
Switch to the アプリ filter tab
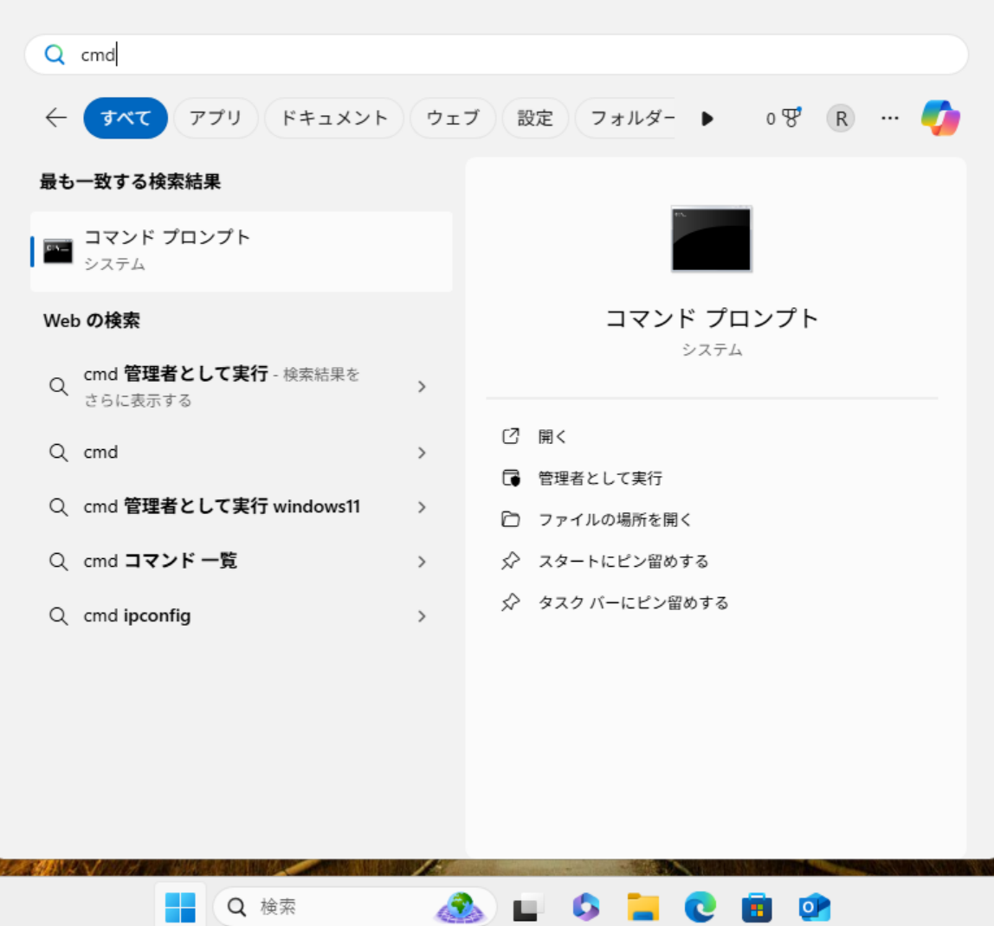216,119
